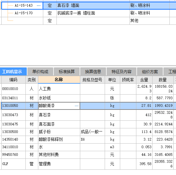
Task: Select the 人工费 name cell
Action: [x=59, y=89]
